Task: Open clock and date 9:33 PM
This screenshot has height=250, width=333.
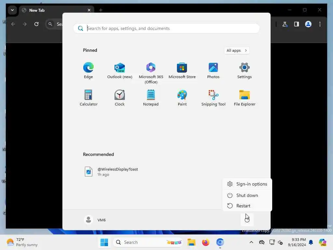Action: point(297,242)
